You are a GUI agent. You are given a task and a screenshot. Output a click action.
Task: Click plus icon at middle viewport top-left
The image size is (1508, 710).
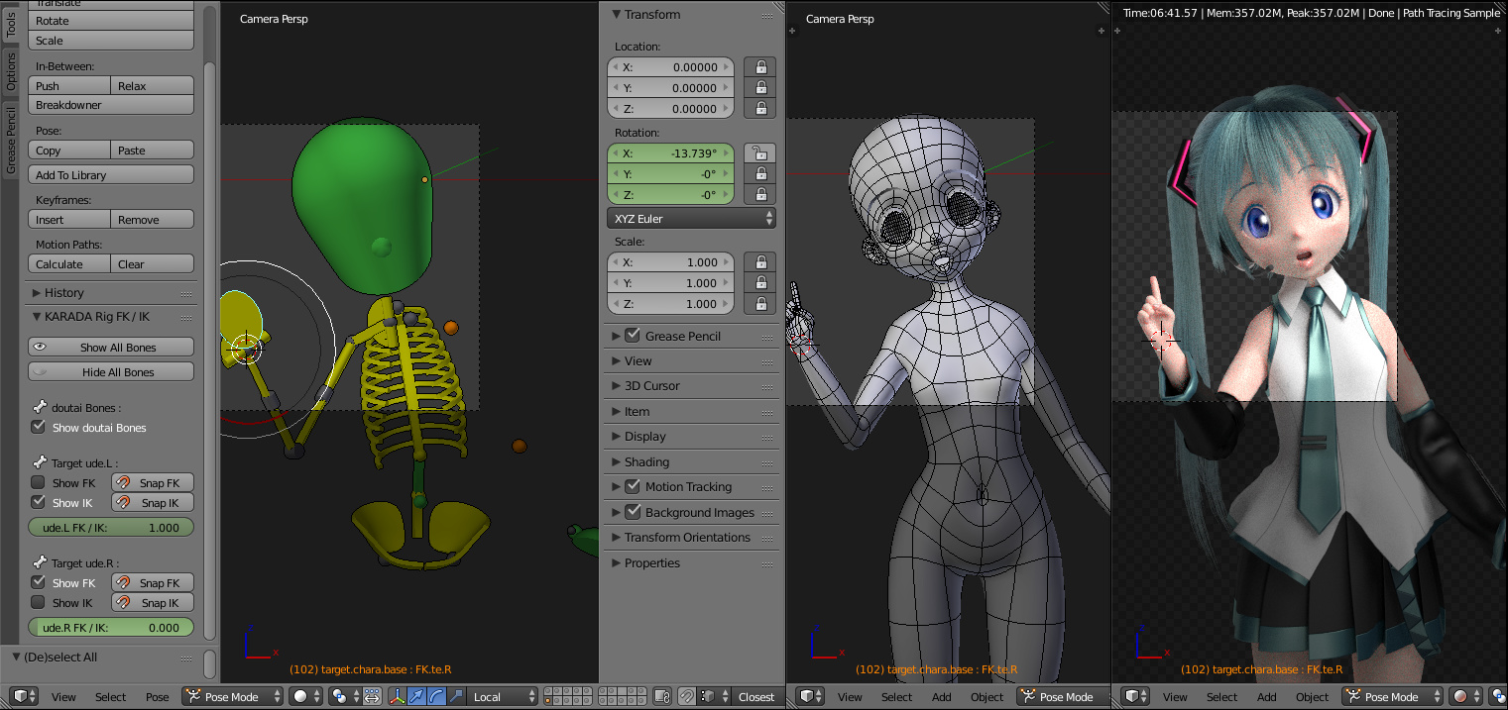click(x=792, y=31)
